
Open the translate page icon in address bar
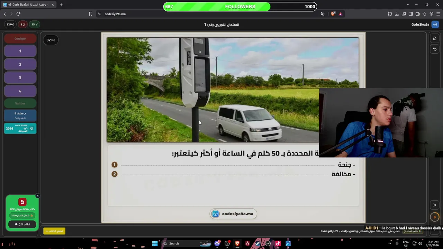coord(323,14)
